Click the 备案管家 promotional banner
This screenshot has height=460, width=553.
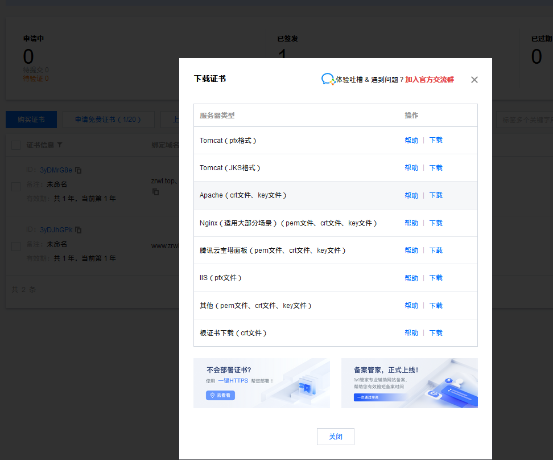click(409, 383)
